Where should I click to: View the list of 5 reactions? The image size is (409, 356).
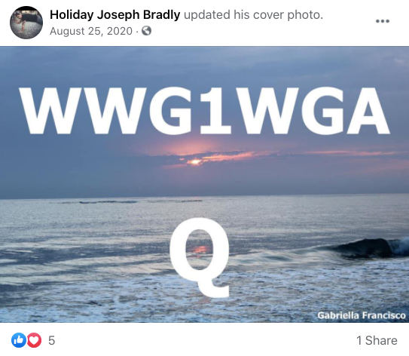click(x=52, y=340)
